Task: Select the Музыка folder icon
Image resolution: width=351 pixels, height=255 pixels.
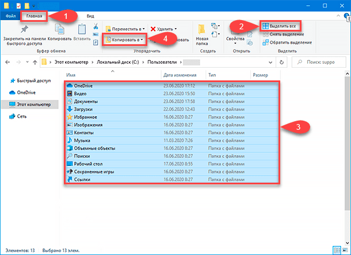Action: (70, 140)
